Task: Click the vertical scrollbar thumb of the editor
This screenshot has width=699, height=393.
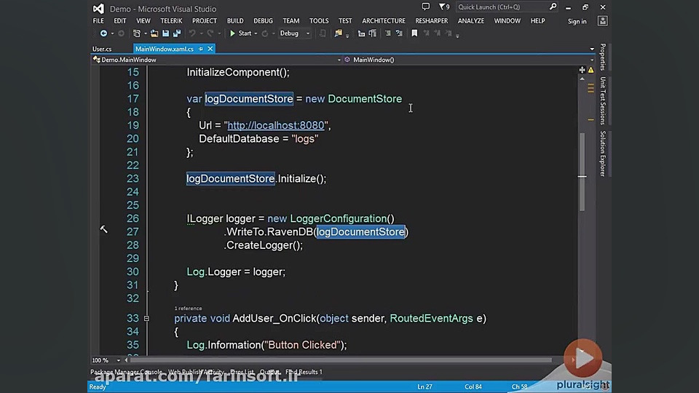Action: pos(582,172)
